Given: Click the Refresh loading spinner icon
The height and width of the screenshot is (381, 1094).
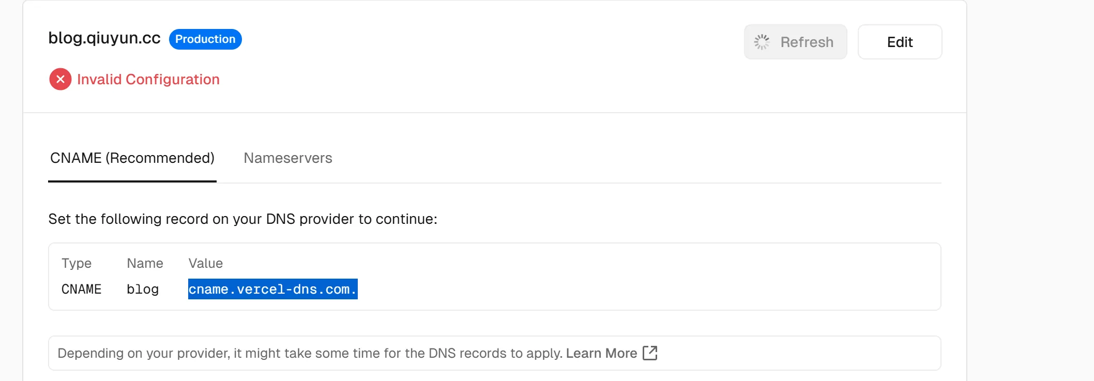Looking at the screenshot, I should (x=762, y=42).
